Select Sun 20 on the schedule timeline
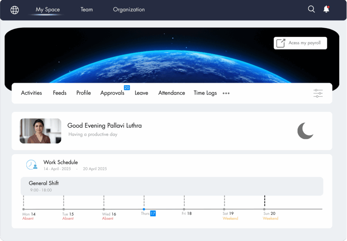347x241 pixels. pos(269,214)
